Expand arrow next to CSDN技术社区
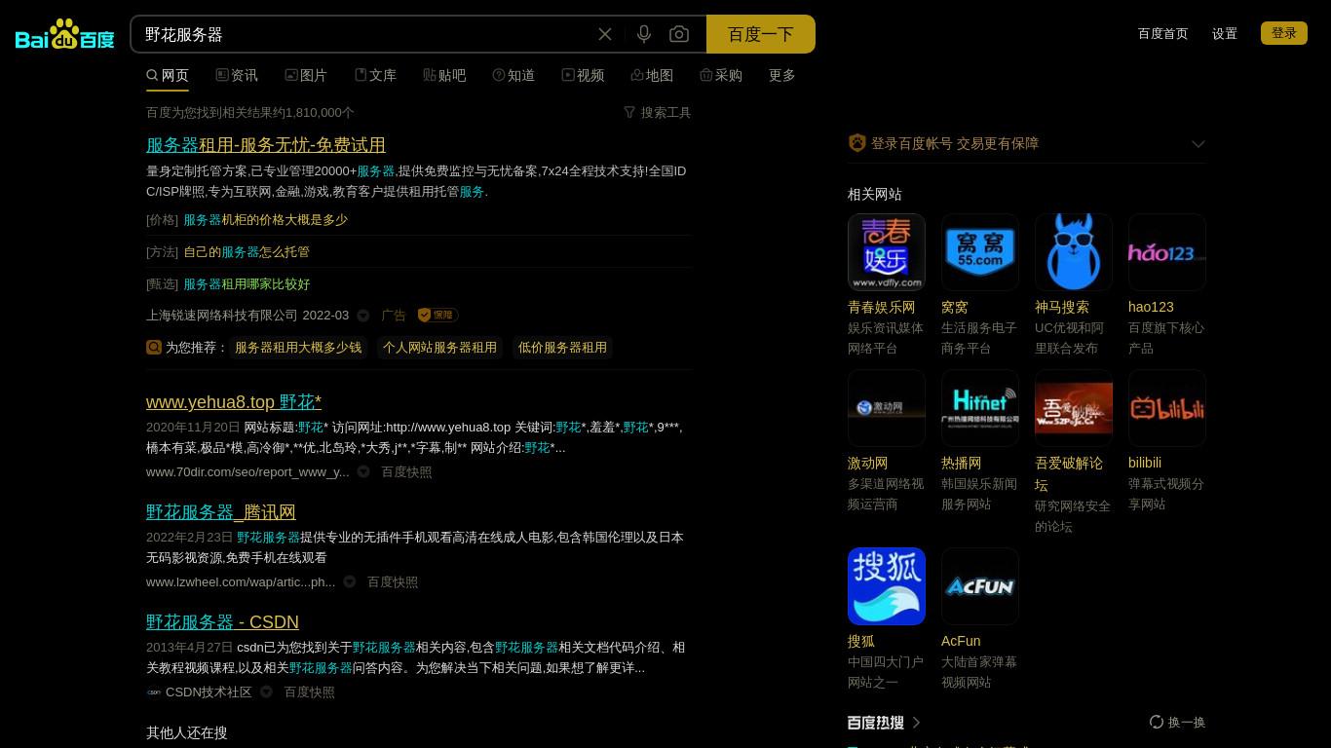This screenshot has height=748, width=1331. click(266, 692)
